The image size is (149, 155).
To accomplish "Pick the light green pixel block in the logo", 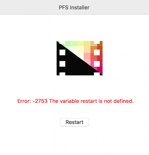I will tap(68, 44).
